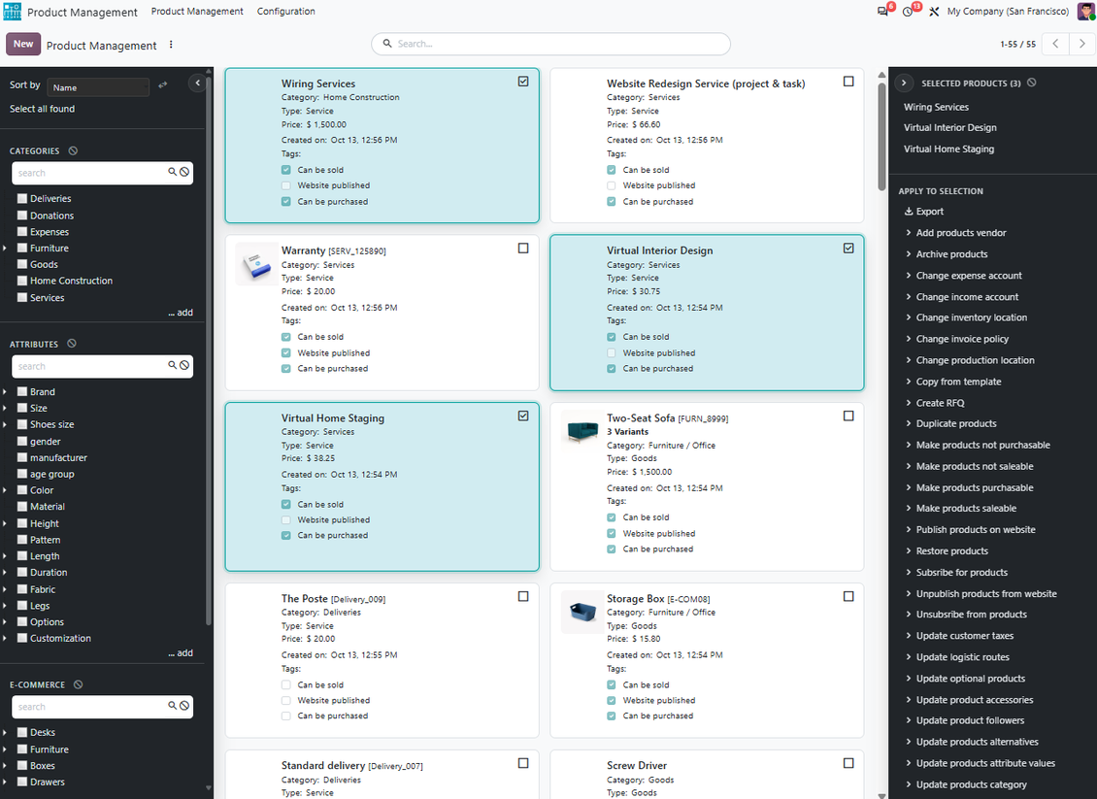Click the New button
Screen dimensions: 1097x799
pyautogui.click(x=23, y=44)
